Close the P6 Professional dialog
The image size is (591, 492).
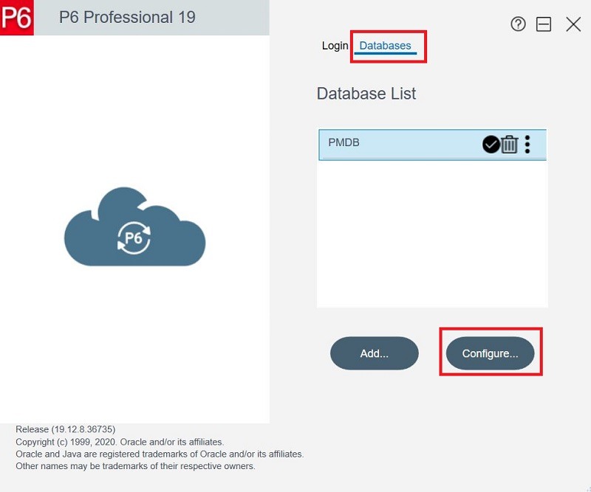[x=573, y=24]
